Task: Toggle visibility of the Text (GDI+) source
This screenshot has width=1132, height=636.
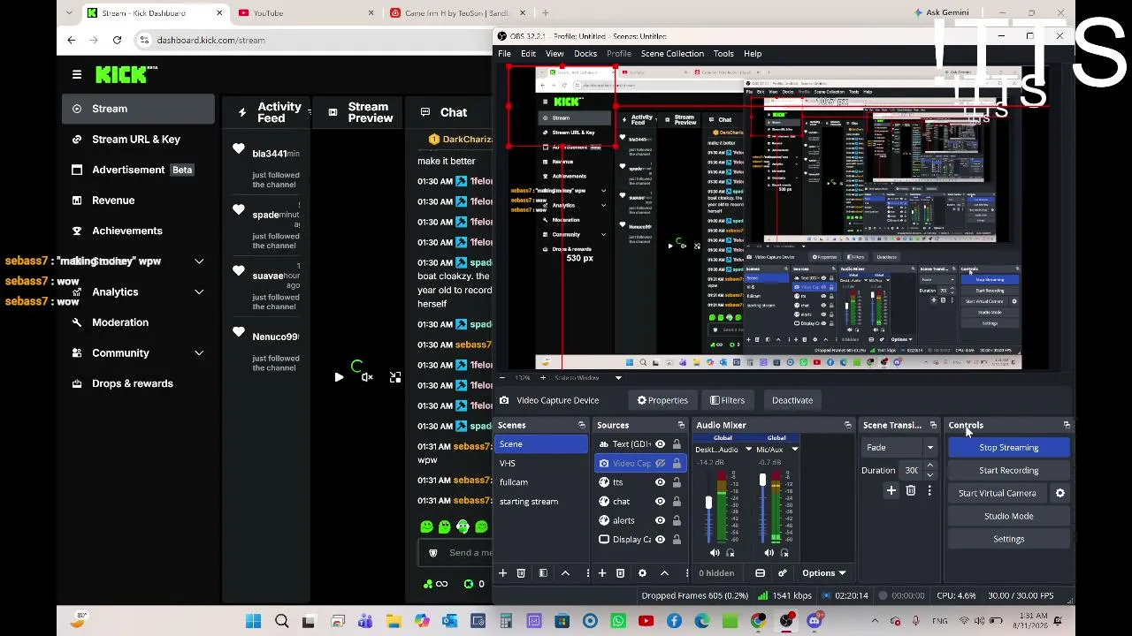Action: (660, 444)
